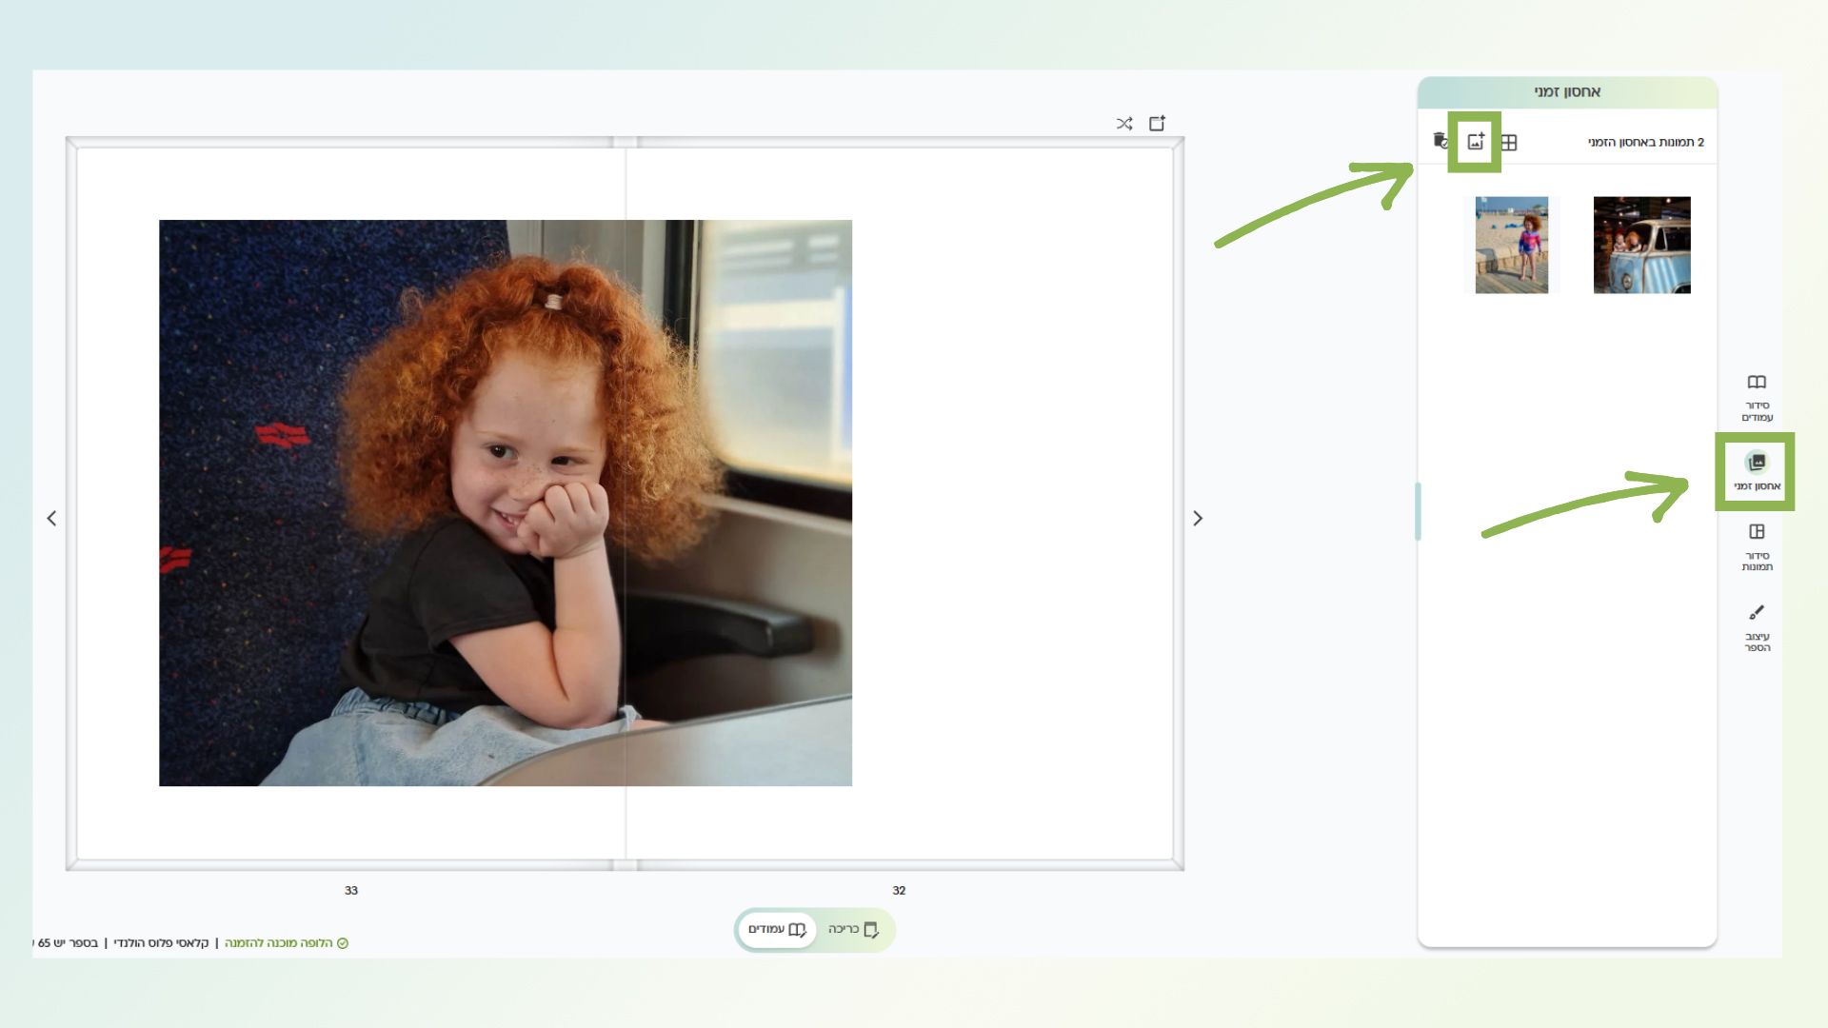Click the קלאסי פלוס הולנדי album type text
Image resolution: width=1828 pixels, height=1028 pixels.
tap(161, 943)
